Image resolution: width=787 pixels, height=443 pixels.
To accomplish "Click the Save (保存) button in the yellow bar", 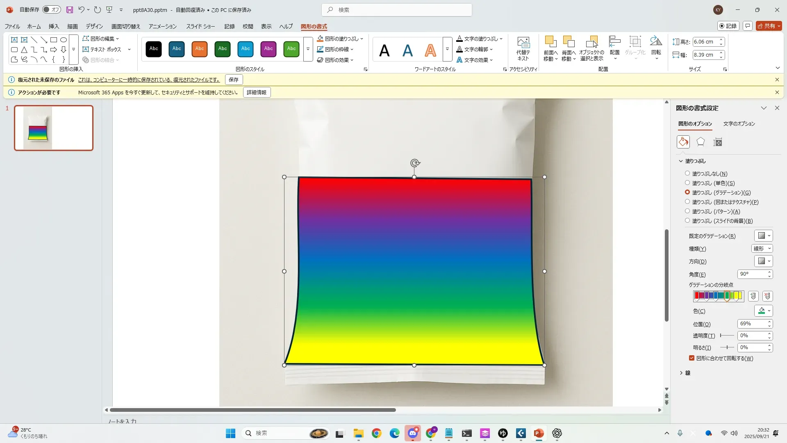I will [x=234, y=80].
